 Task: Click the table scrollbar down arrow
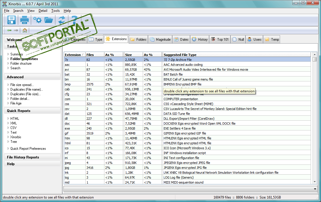point(315,182)
